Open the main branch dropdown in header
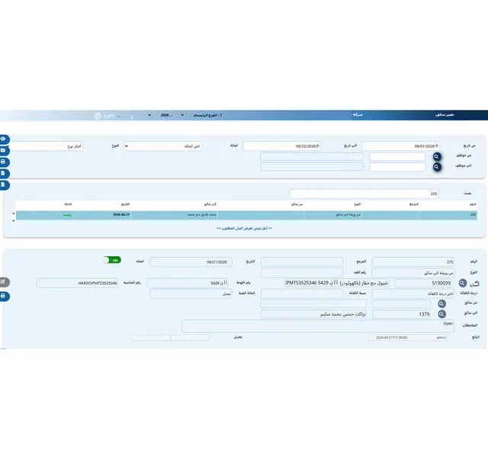Screen dimensions: 488x459 pyautogui.click(x=201, y=115)
